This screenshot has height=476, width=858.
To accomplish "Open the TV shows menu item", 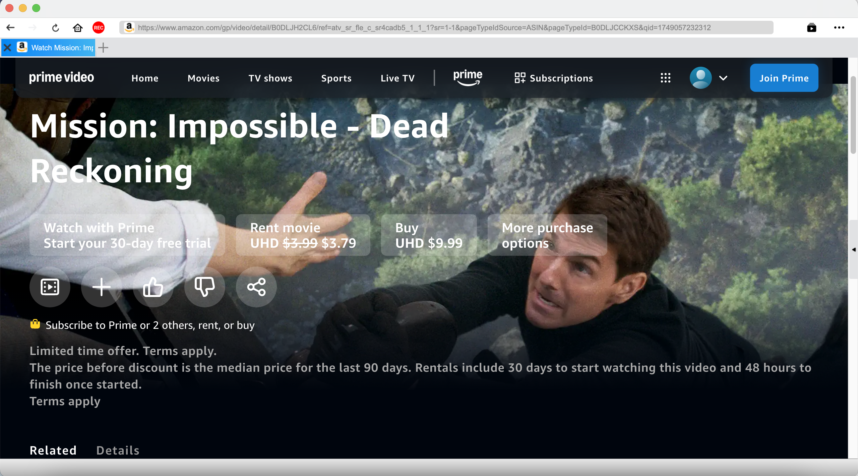I will [x=270, y=78].
